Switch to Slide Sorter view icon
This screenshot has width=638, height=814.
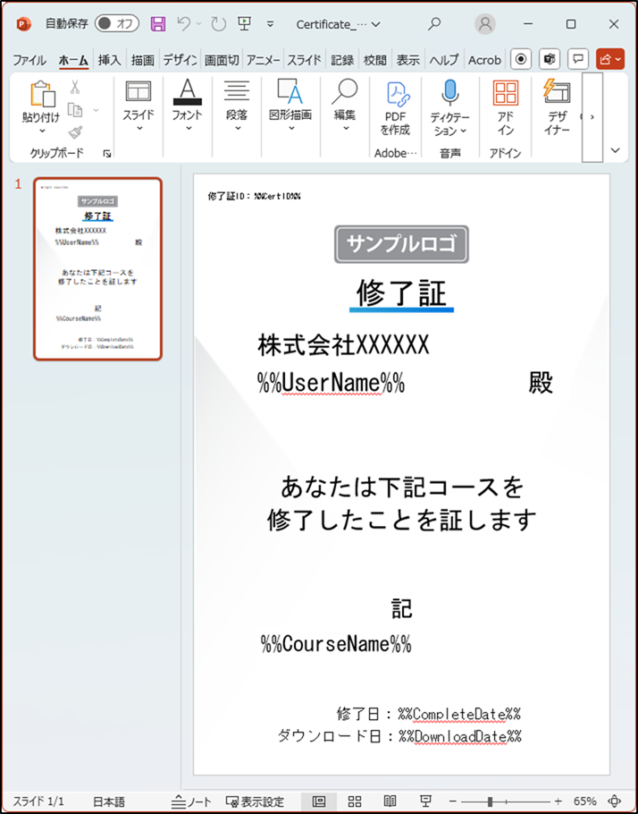click(x=355, y=801)
